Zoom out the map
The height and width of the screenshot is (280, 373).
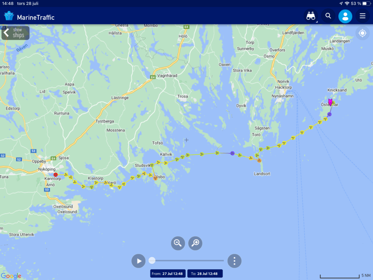pos(178,243)
